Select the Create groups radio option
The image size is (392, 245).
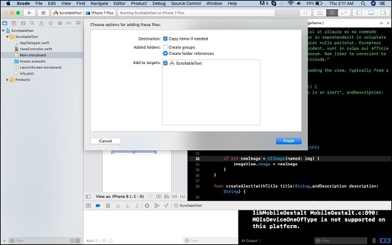[165, 47]
